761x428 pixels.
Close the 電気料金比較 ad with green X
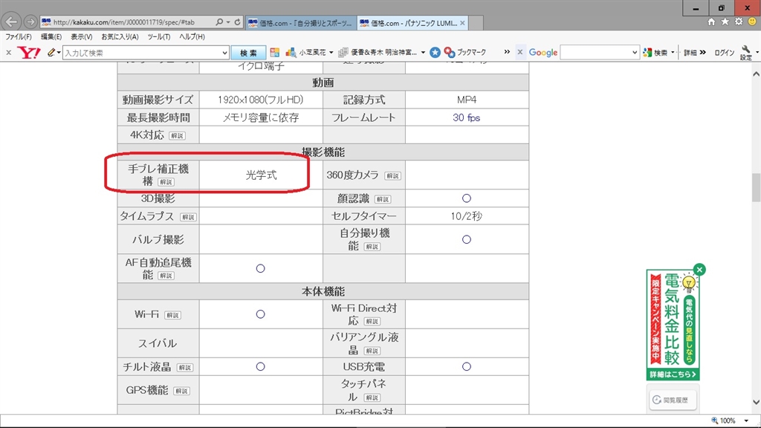pos(699,270)
